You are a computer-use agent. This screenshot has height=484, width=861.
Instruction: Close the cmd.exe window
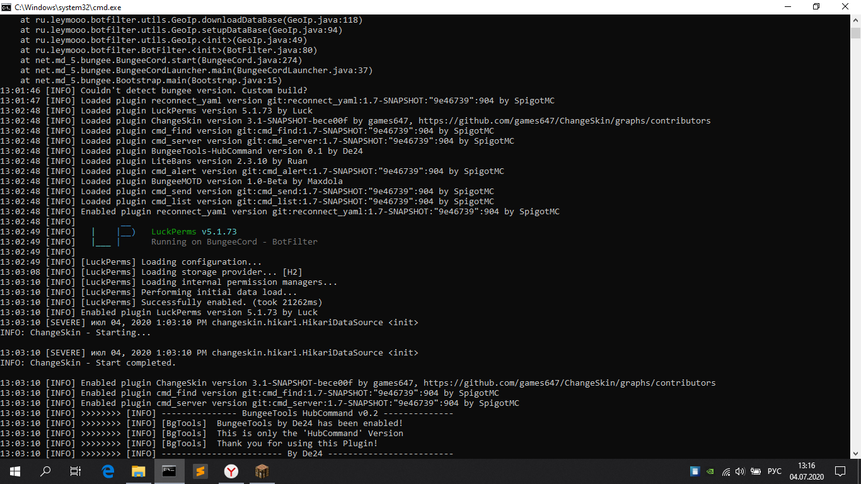click(x=846, y=7)
